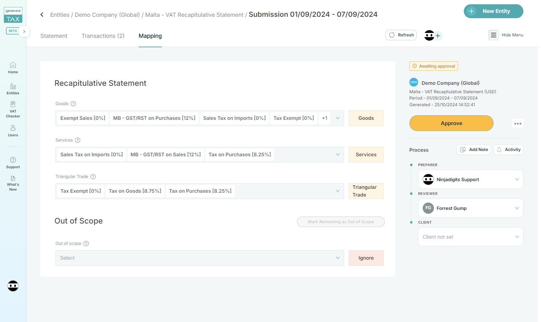Show help for the Goods field
The height and width of the screenshot is (322, 541).
pos(73,104)
